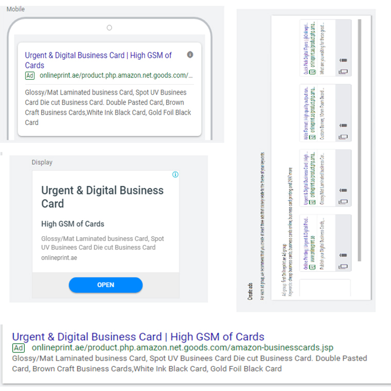Screen dimensions: 391x391
Task: Delete the Quick Pick Digital Flyers ad
Action: point(343,60)
